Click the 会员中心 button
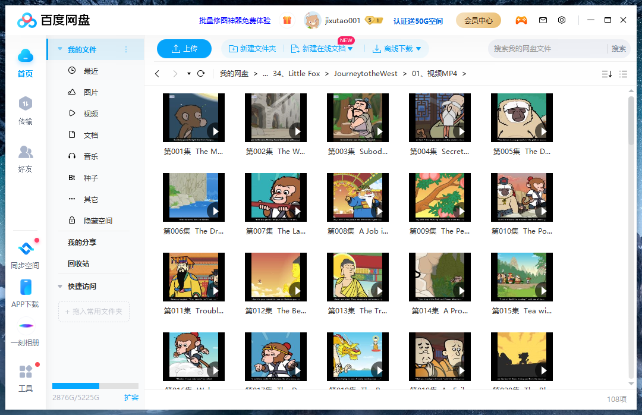Image resolution: width=642 pixels, height=415 pixels. point(478,20)
